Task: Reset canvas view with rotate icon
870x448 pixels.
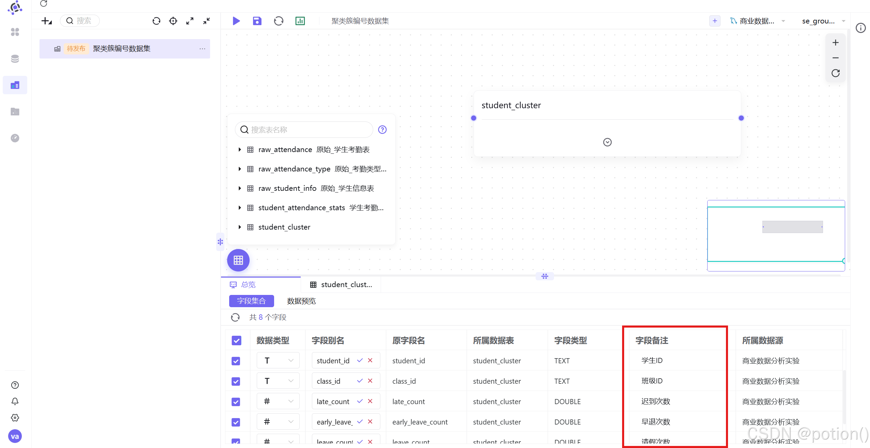Action: point(836,73)
